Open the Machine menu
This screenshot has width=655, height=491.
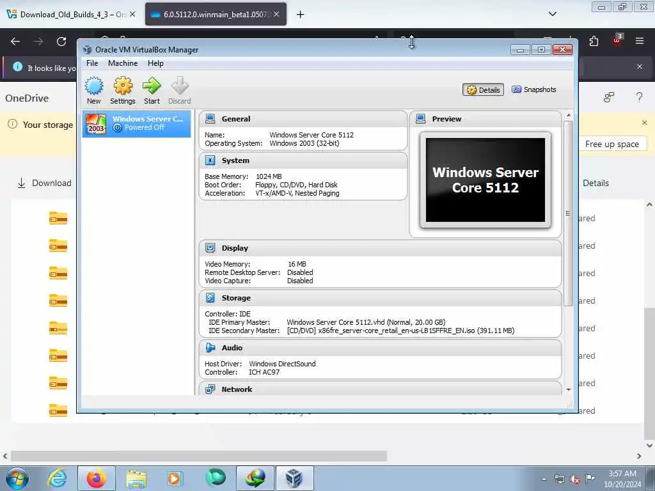point(123,63)
